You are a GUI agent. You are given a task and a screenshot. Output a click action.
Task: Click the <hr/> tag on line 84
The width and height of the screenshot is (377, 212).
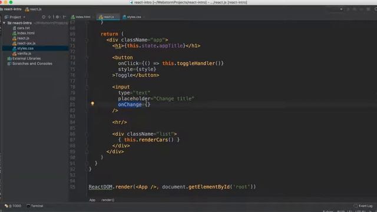coord(120,122)
